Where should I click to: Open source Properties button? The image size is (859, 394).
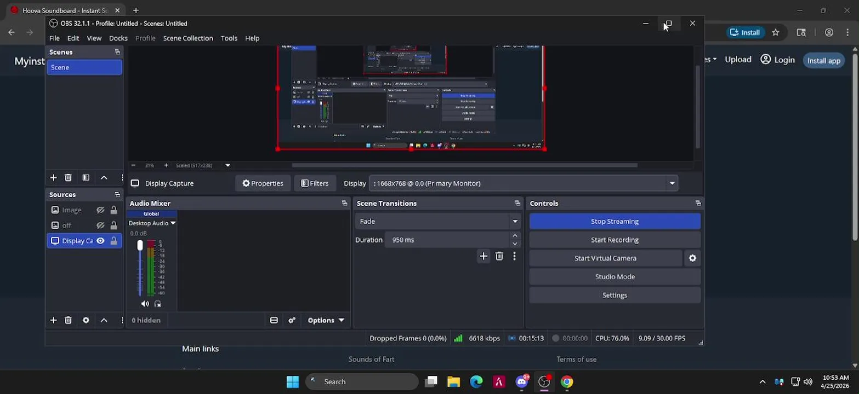click(263, 183)
